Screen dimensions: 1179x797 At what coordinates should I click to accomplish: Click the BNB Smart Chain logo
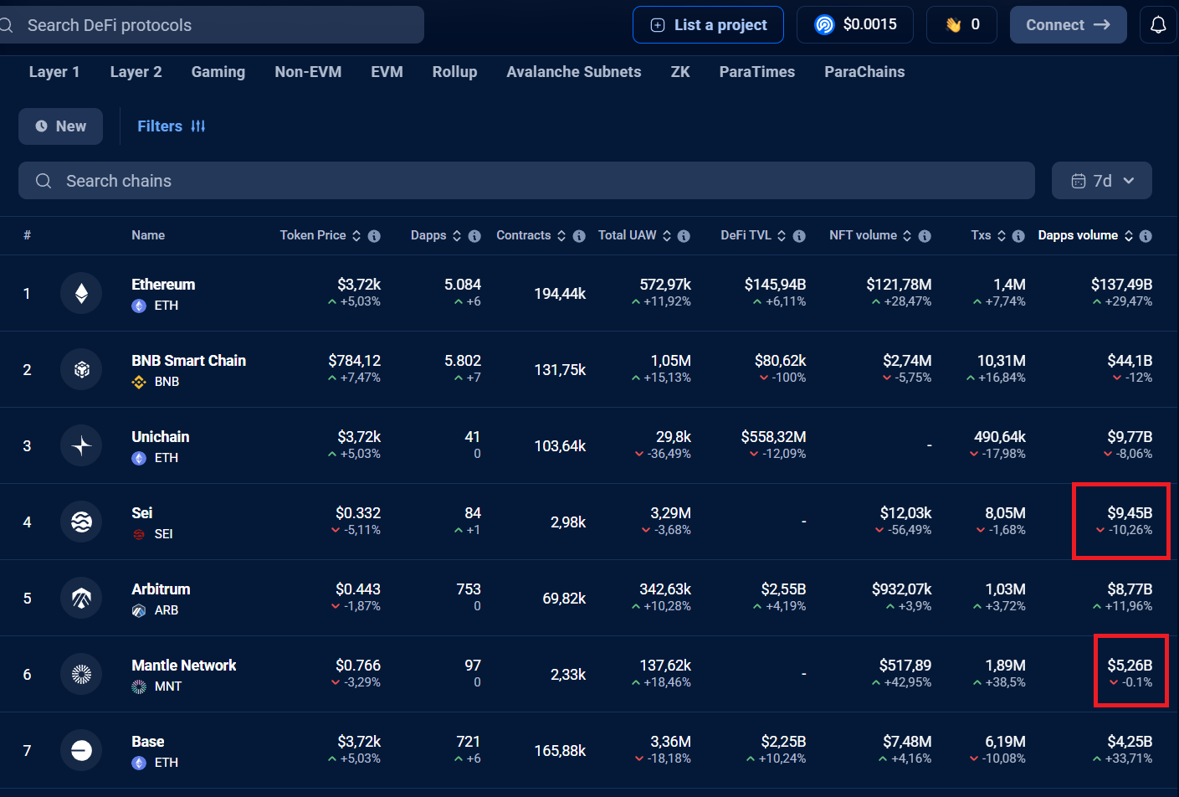pyautogui.click(x=81, y=369)
